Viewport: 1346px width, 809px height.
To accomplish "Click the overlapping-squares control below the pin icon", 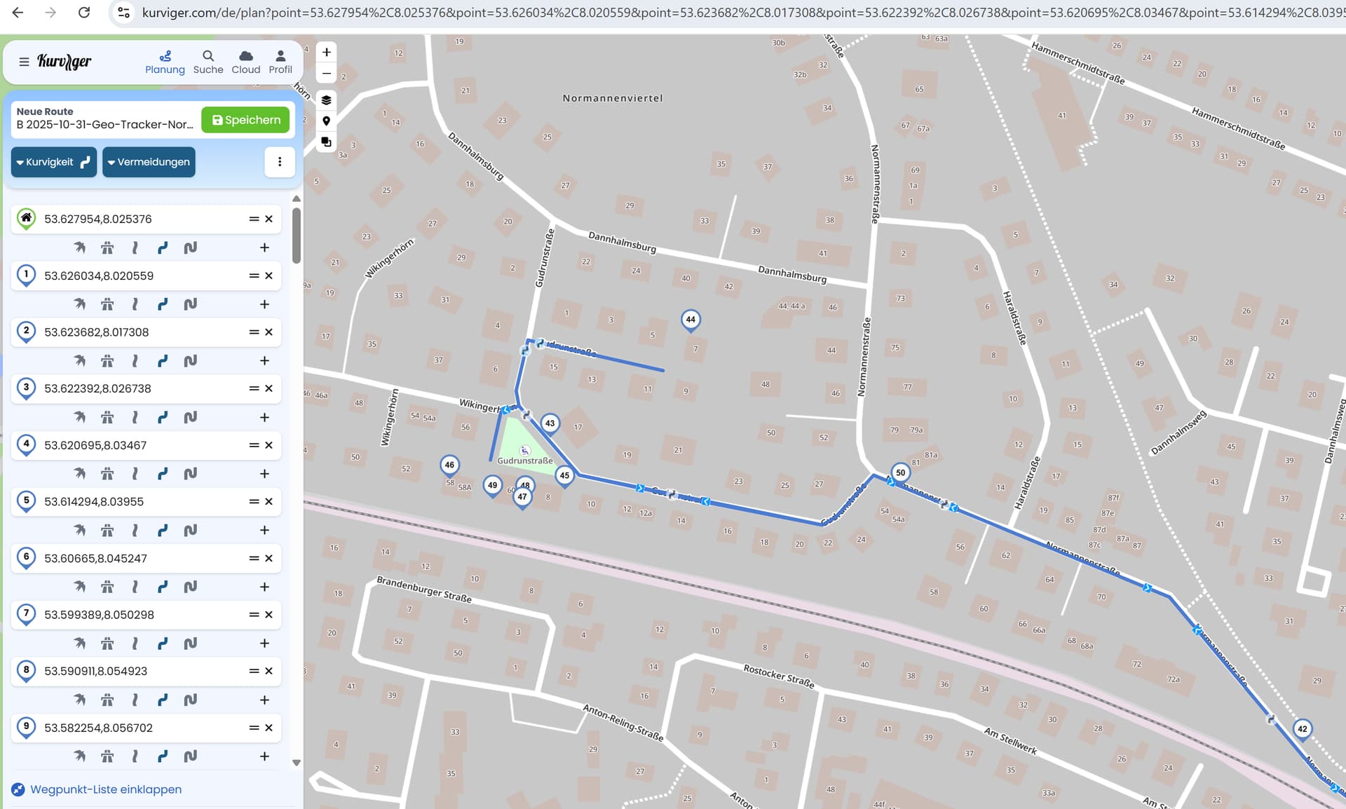I will pos(326,142).
